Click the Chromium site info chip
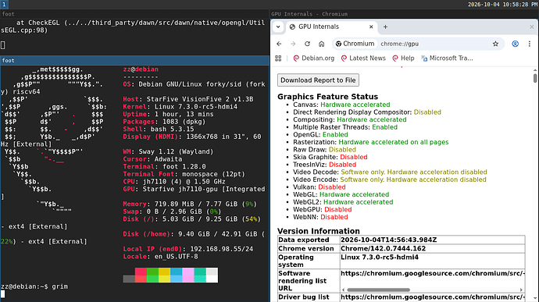The width and height of the screenshot is (539, 302). 355,44
